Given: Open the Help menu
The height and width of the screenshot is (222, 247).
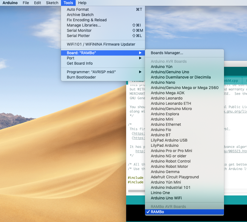Looking at the screenshot, I should coord(82,3).
